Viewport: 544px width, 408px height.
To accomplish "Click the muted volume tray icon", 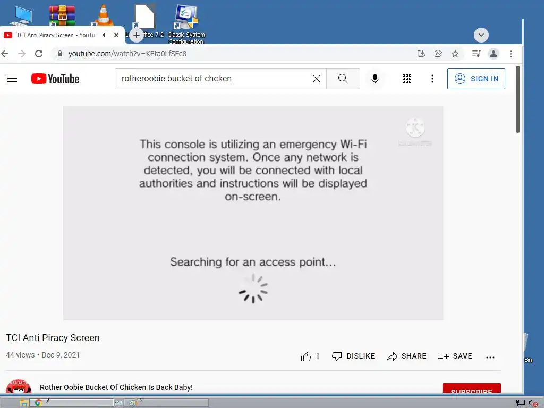I will 533,403.
